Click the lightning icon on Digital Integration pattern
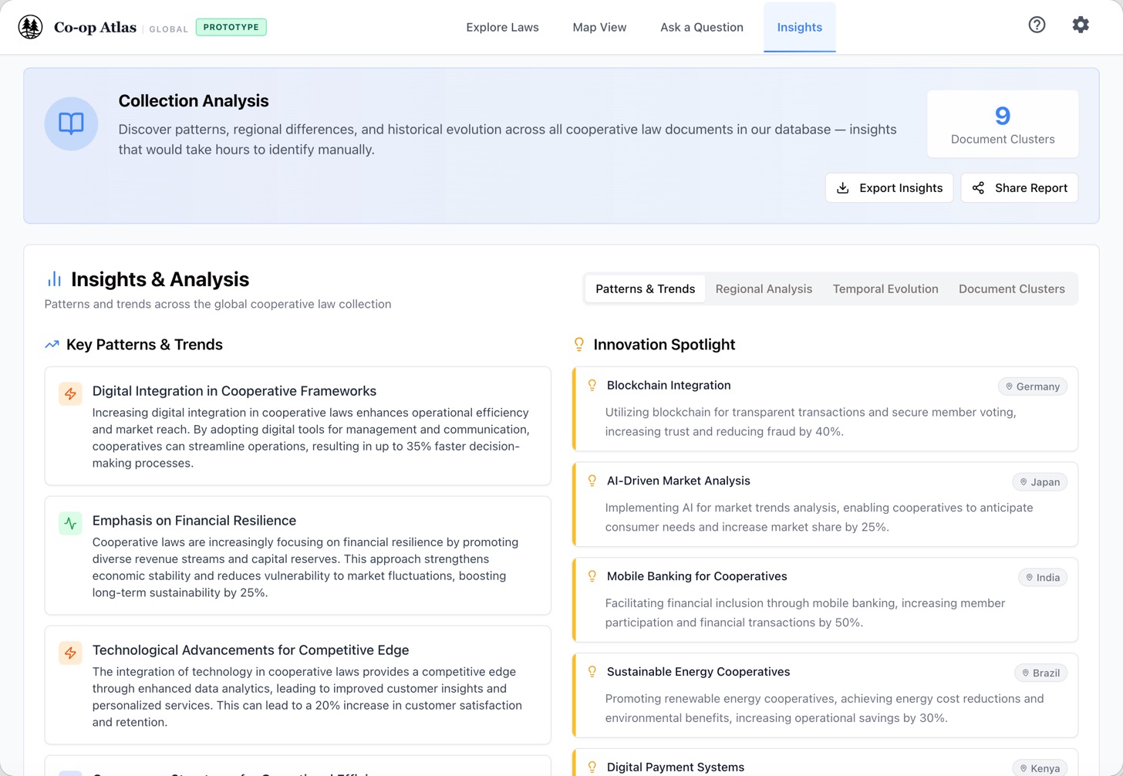The height and width of the screenshot is (776, 1123). pos(70,393)
